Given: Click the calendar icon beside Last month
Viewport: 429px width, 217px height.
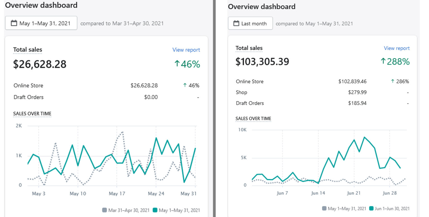Looking at the screenshot, I should point(236,23).
